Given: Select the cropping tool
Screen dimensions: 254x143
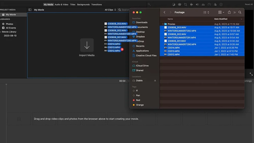Looking at the screenshot, I should tap(185, 5).
